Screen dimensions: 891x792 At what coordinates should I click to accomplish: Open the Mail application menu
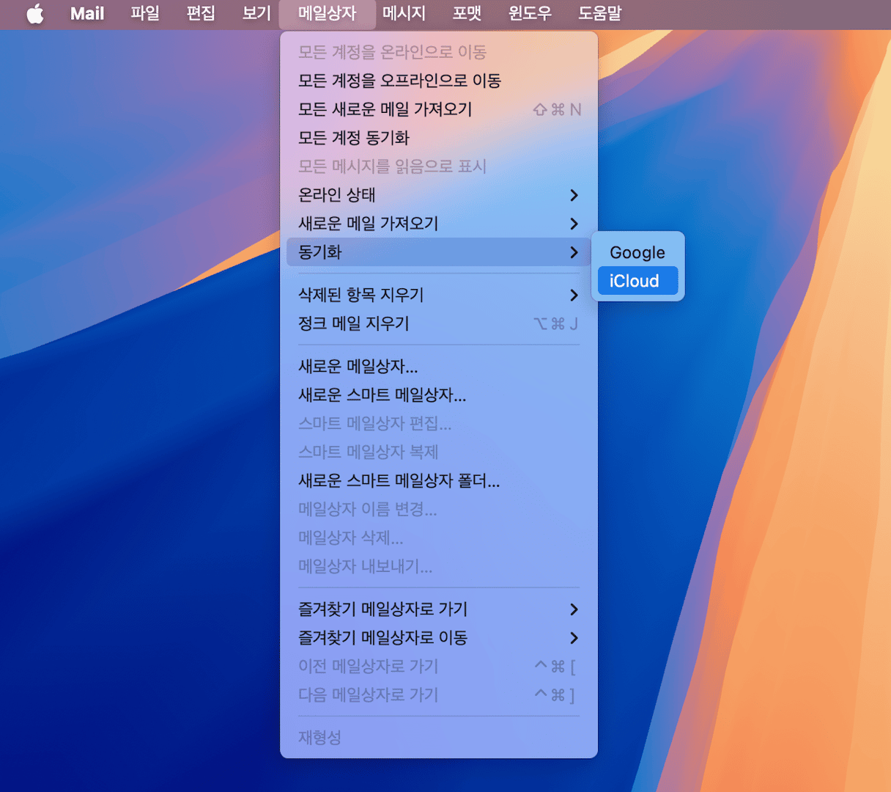point(87,14)
